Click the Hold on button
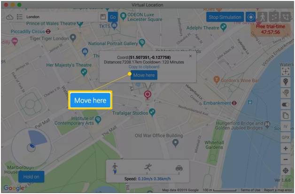This screenshot has height=194, width=295. click(31, 177)
